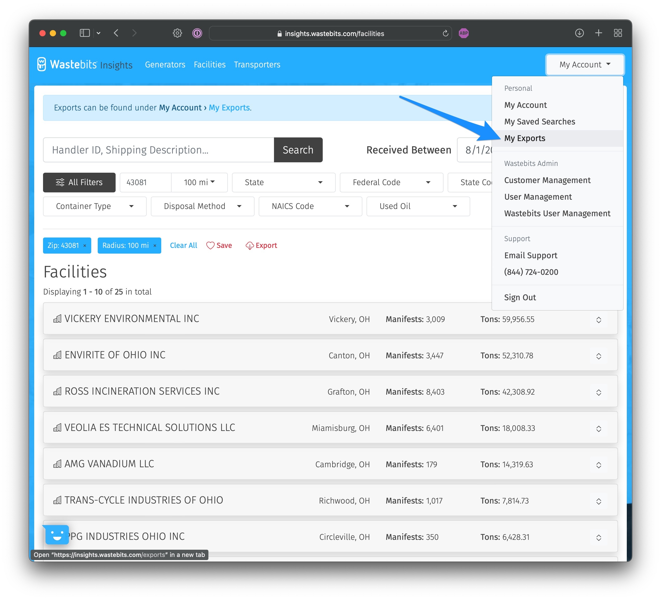Open the Disposal Method dropdown
This screenshot has width=661, height=600.
point(202,206)
